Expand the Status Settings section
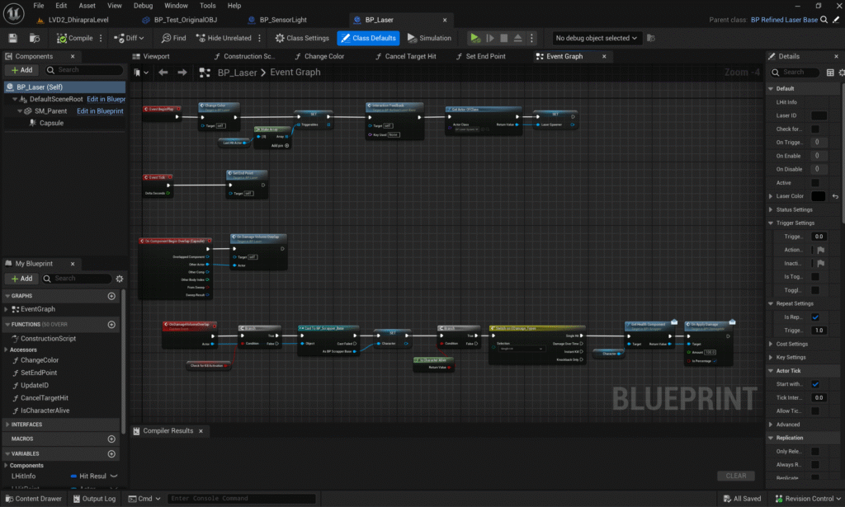Image resolution: width=845 pixels, height=507 pixels. coord(771,210)
